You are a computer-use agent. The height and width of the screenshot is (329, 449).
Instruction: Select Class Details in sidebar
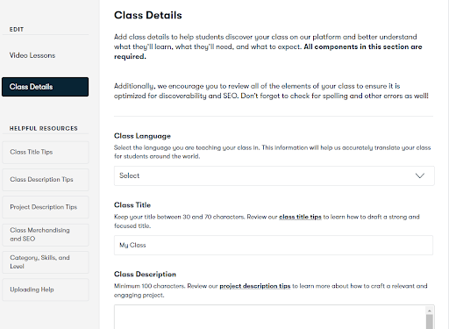pos(45,87)
